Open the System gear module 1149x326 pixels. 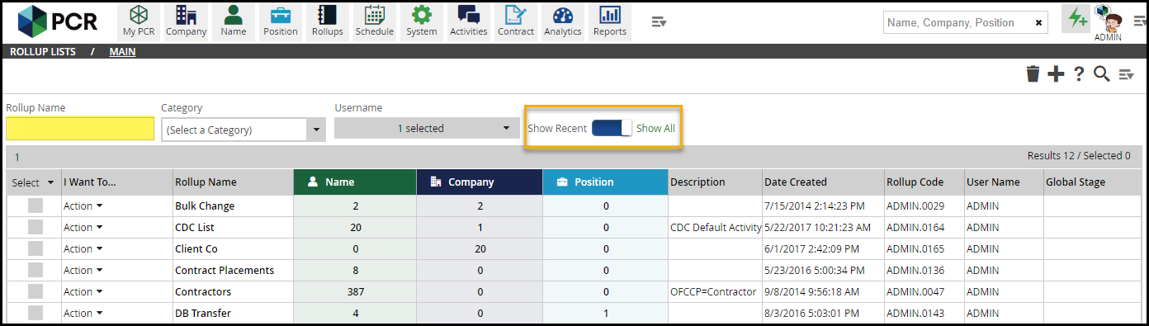422,22
